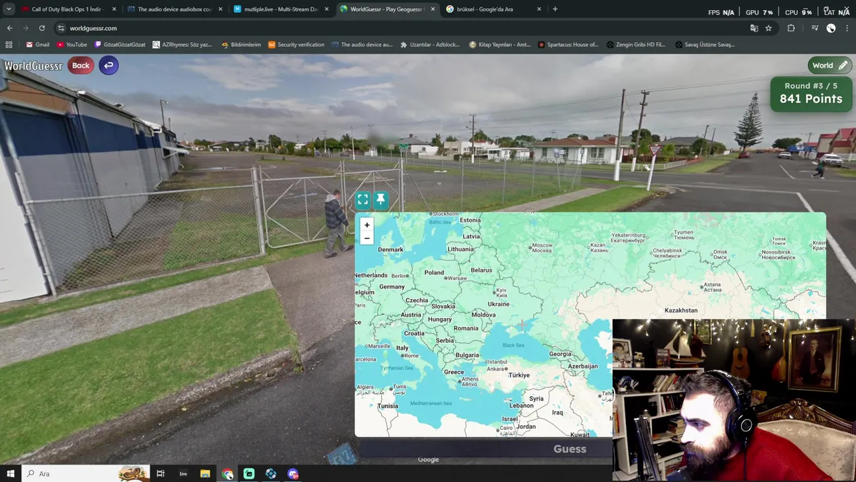Click the translate page icon
Image resolution: width=856 pixels, height=482 pixels.
754,28
